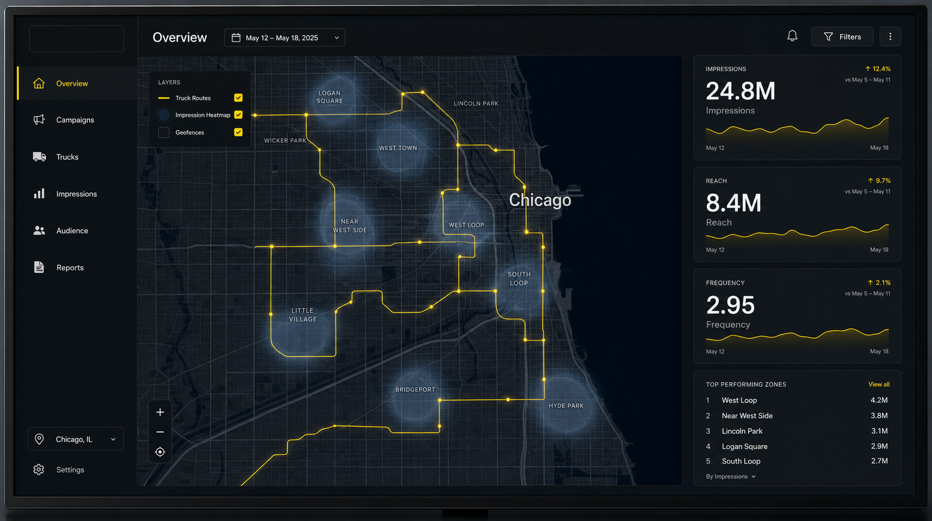Select South Loop zone row

pos(797,461)
